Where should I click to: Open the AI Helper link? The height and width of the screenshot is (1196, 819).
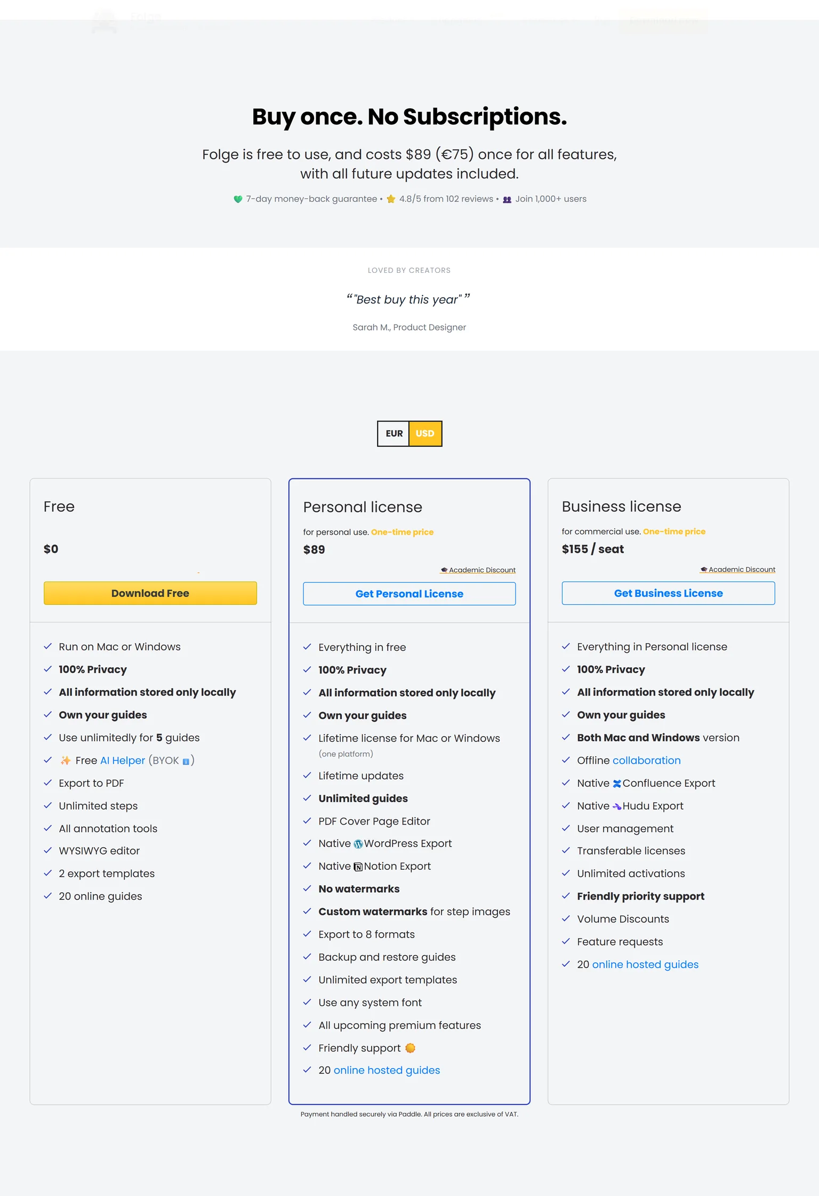pos(123,761)
